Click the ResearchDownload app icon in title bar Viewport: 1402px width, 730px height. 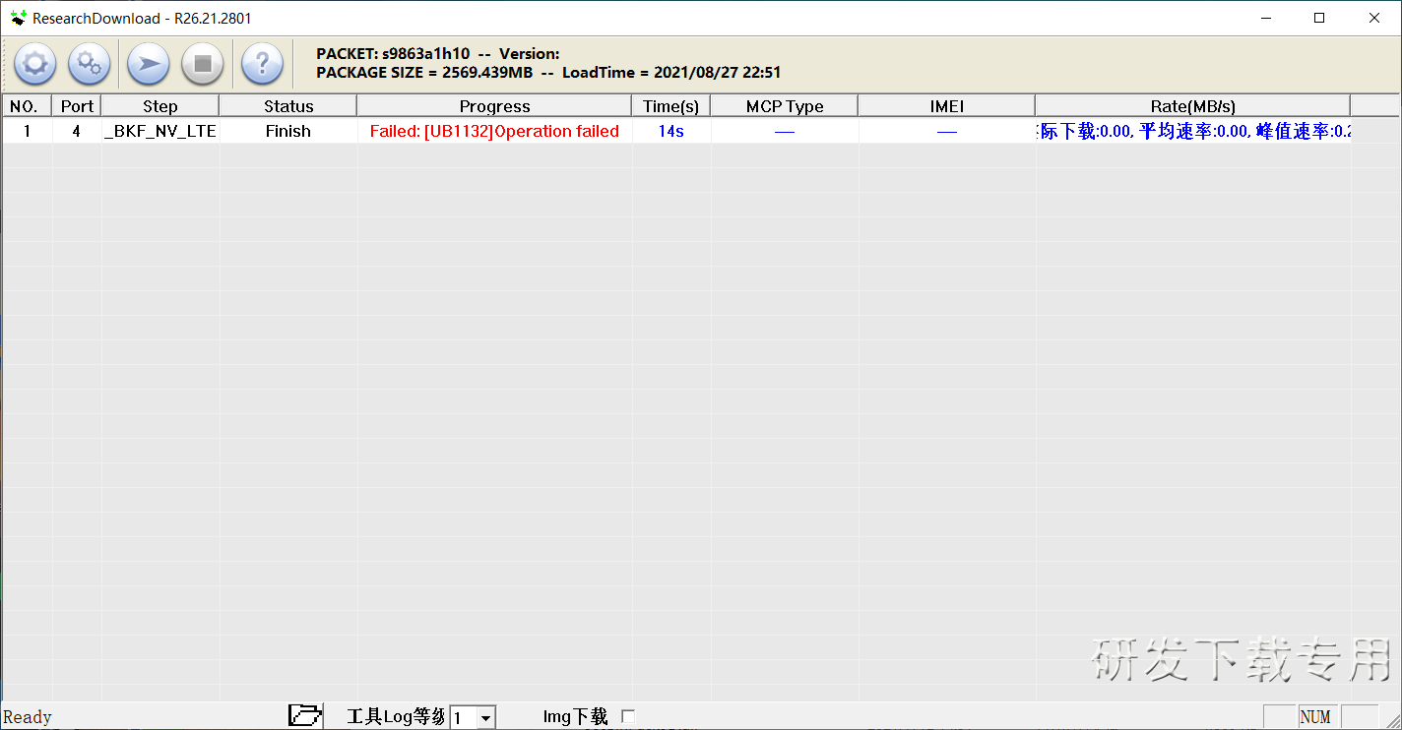click(x=18, y=18)
